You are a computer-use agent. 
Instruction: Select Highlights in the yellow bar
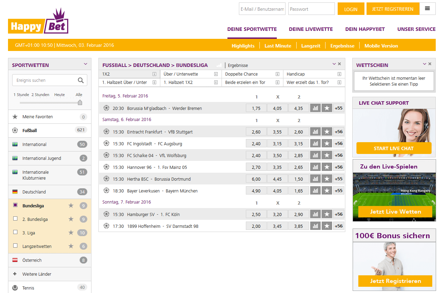pos(243,46)
